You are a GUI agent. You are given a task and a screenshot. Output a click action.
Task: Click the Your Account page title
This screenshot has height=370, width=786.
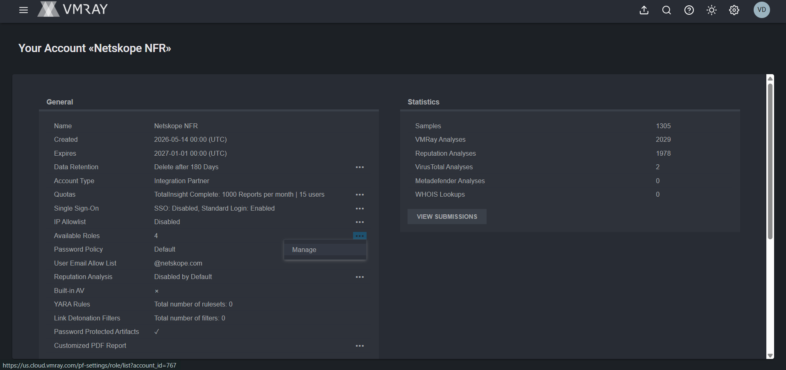click(x=95, y=48)
